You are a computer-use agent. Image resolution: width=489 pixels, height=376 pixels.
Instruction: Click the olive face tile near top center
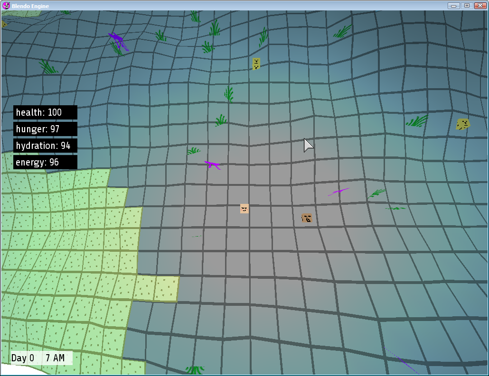point(256,64)
